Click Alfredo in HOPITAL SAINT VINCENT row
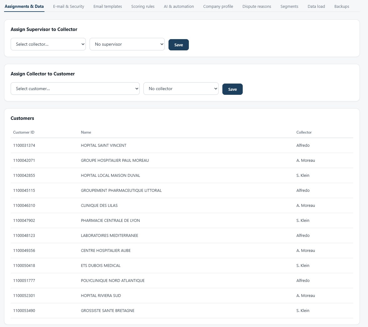The image size is (368, 327). (x=303, y=145)
